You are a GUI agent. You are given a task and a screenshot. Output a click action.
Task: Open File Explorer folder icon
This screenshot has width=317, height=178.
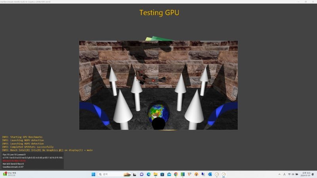[155, 174]
